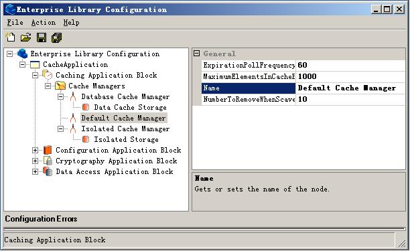Viewport: 410px width, 251px height.
Task: Collapse the Cache Managers node
Action: [48, 86]
